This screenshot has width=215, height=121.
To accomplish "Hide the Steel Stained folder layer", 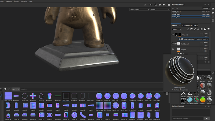I will tap(173, 44).
